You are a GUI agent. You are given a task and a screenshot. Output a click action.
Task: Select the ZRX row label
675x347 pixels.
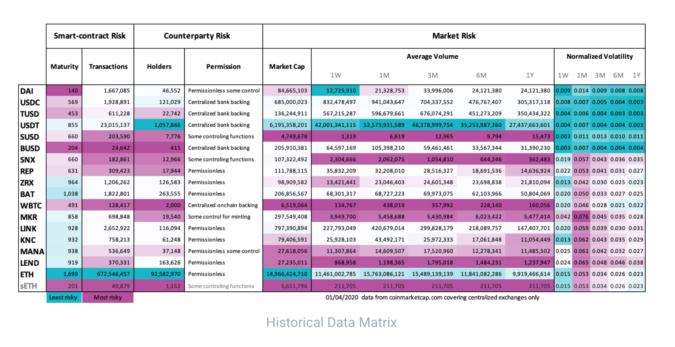click(x=27, y=183)
